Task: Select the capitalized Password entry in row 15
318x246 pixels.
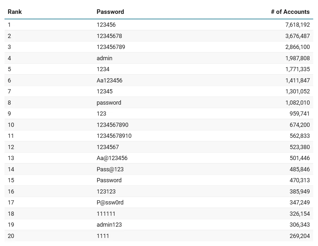Action: click(109, 180)
